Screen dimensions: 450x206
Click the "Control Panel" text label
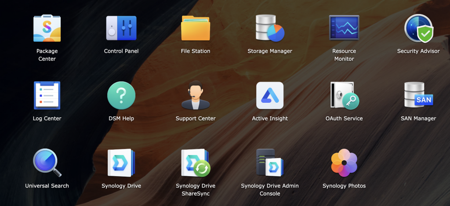[x=121, y=51]
